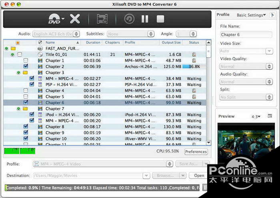Viewport: 280px width, 198px height.
Task: Collapse the FAST_AND_FUR disc tree node
Action: coord(6,48)
